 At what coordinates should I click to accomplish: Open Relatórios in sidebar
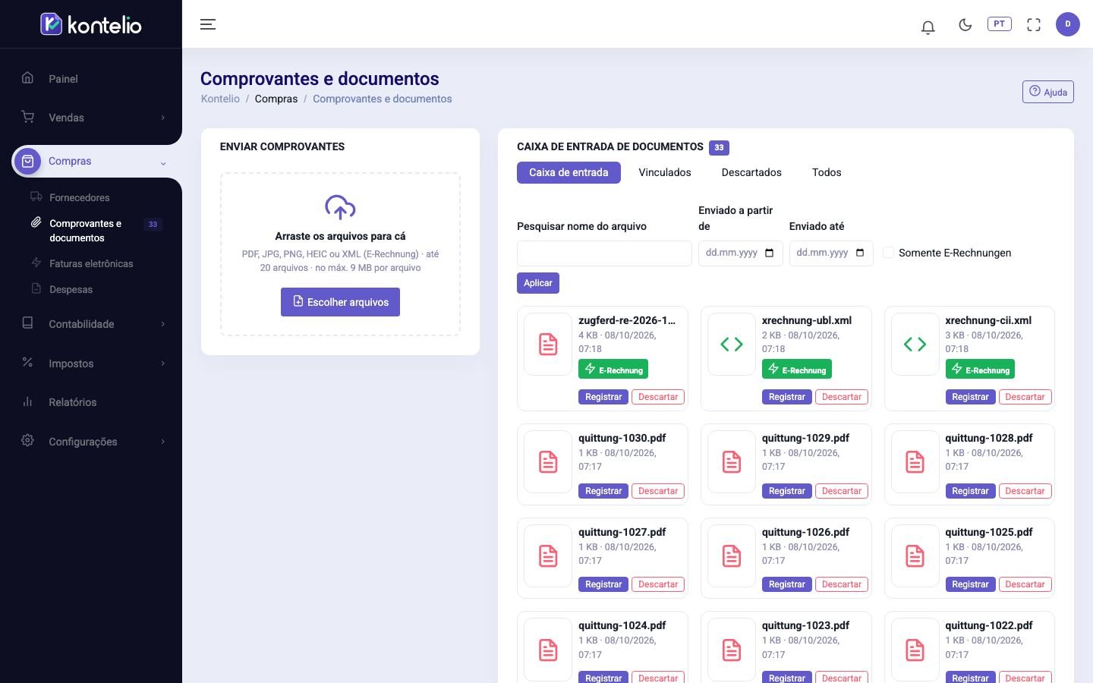point(72,402)
